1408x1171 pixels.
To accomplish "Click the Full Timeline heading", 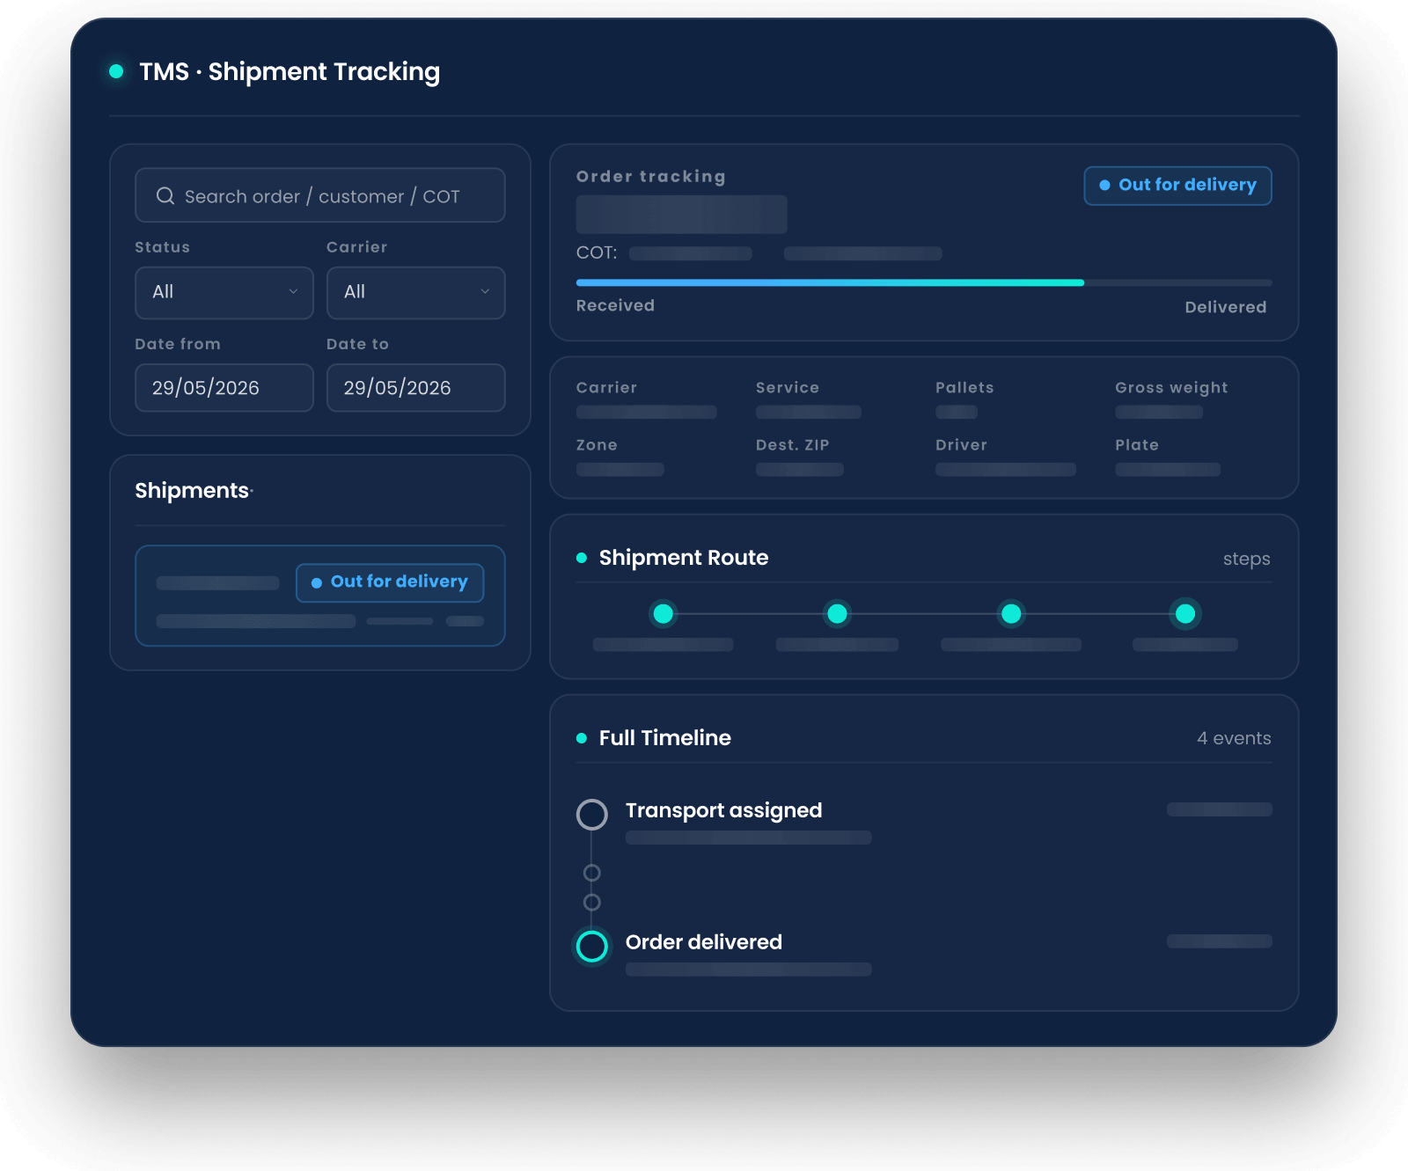I will click(664, 738).
